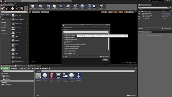
Task: Select ARSessionConfig in the class list
Action: tap(70, 37)
